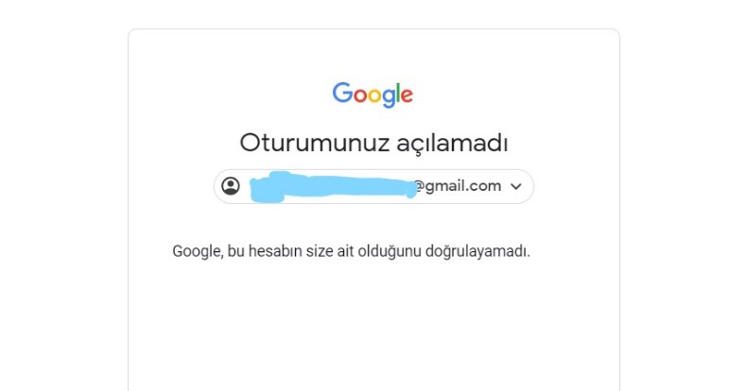Click the yellow o in Google logo

point(374,95)
